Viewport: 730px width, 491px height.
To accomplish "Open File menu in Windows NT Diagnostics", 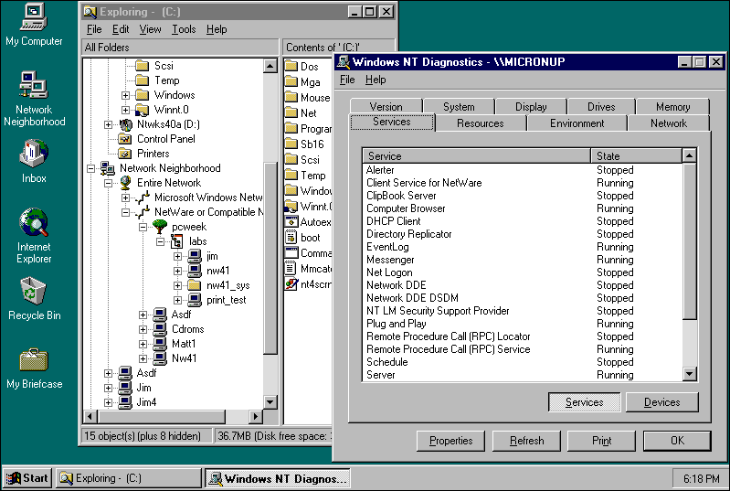I will (x=347, y=80).
